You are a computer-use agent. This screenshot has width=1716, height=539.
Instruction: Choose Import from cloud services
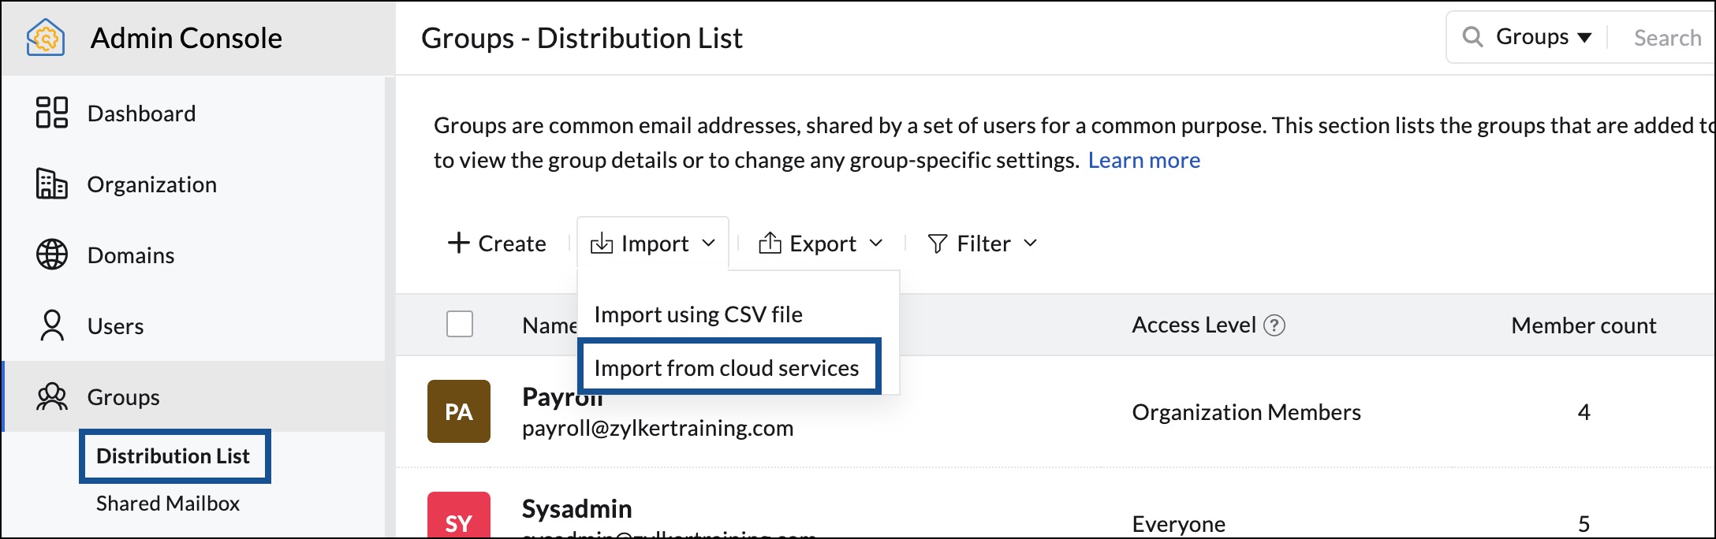[729, 367]
